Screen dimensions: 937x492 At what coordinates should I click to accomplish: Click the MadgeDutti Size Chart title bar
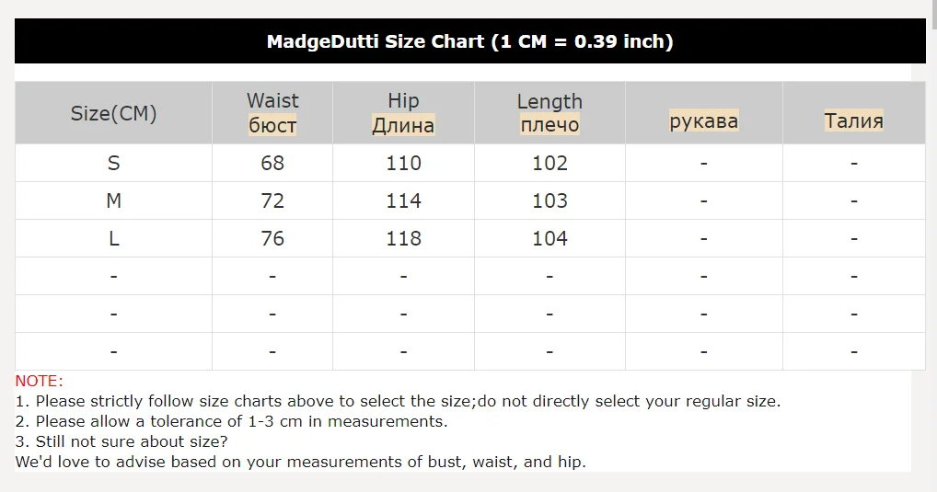click(x=469, y=41)
